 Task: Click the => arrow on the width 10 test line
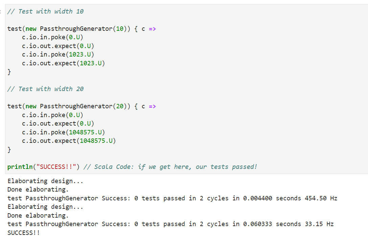pos(152,29)
